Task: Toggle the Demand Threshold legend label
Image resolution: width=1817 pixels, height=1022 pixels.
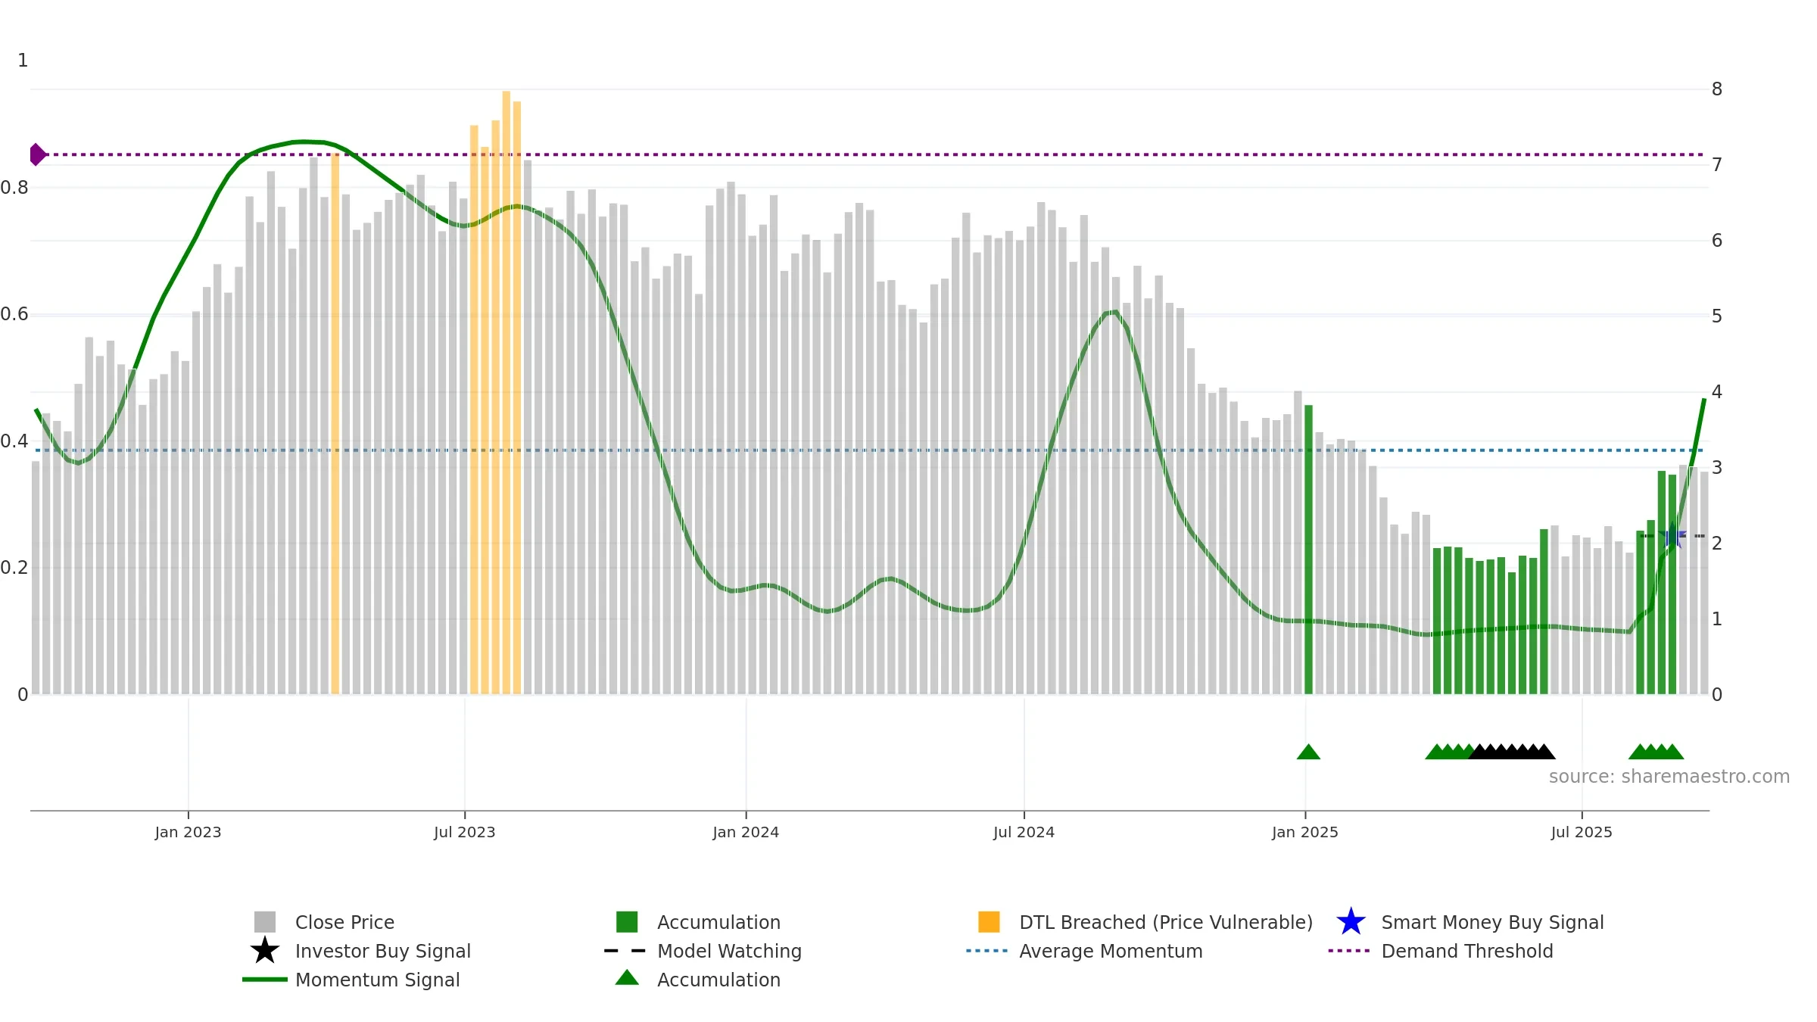Action: point(1467,951)
